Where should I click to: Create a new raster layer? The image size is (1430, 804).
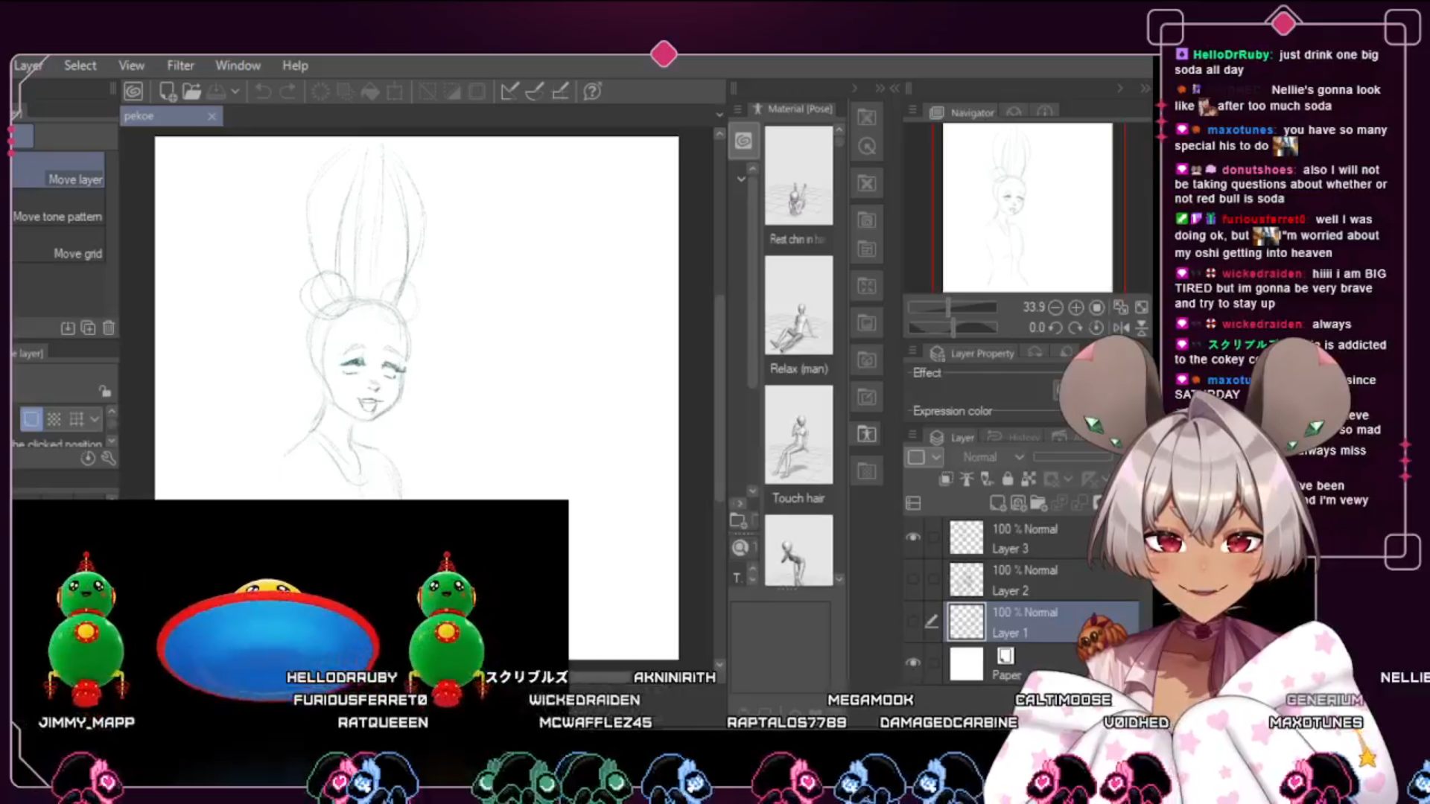coord(998,503)
